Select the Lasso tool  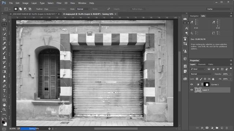(4, 29)
